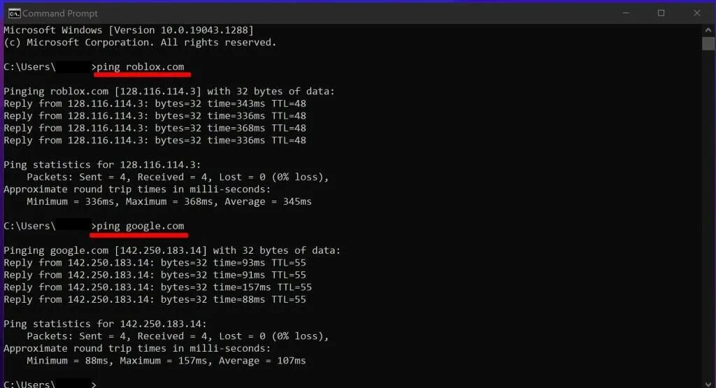The image size is (716, 388).
Task: Click the google reply with time=93ms
Action: pos(155,263)
